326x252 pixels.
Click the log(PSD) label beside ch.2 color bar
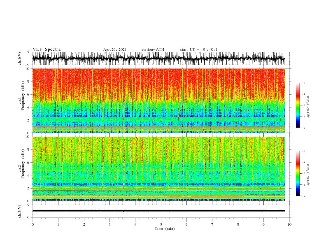pyautogui.click(x=308, y=175)
